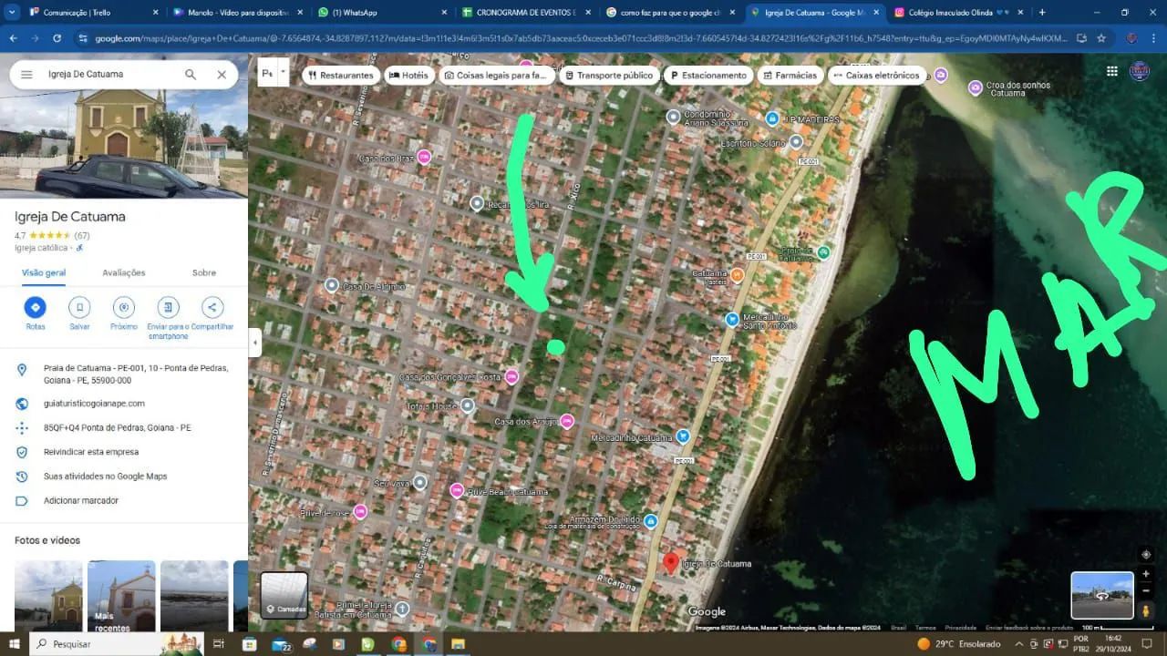Show hidden system tray icons chevron
This screenshot has height=656, width=1167.
pos(1019,644)
